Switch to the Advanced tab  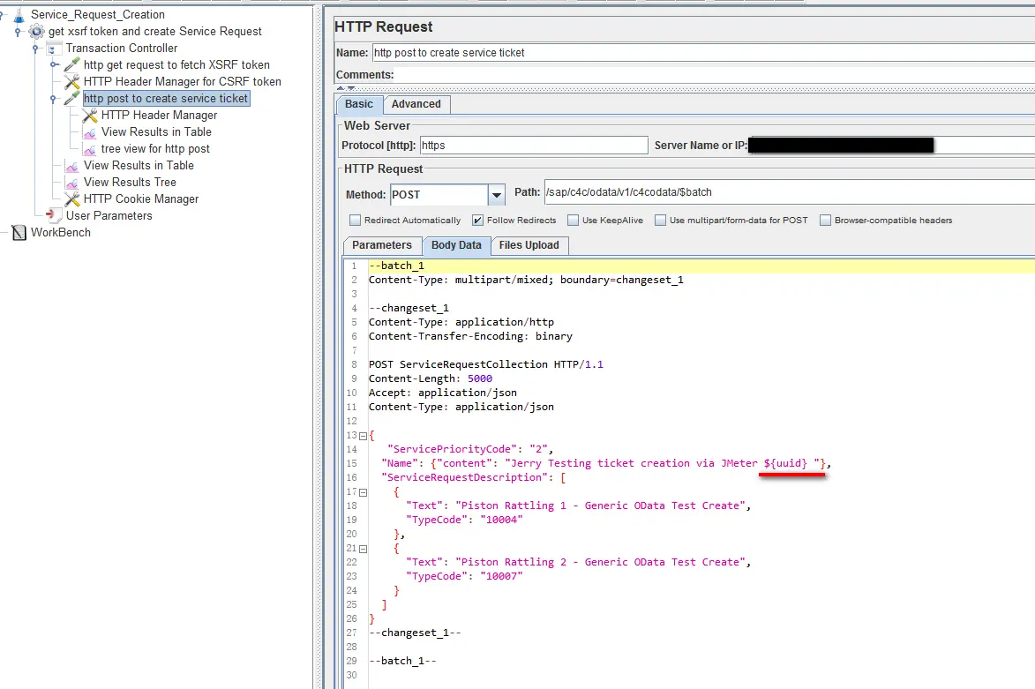coord(416,104)
